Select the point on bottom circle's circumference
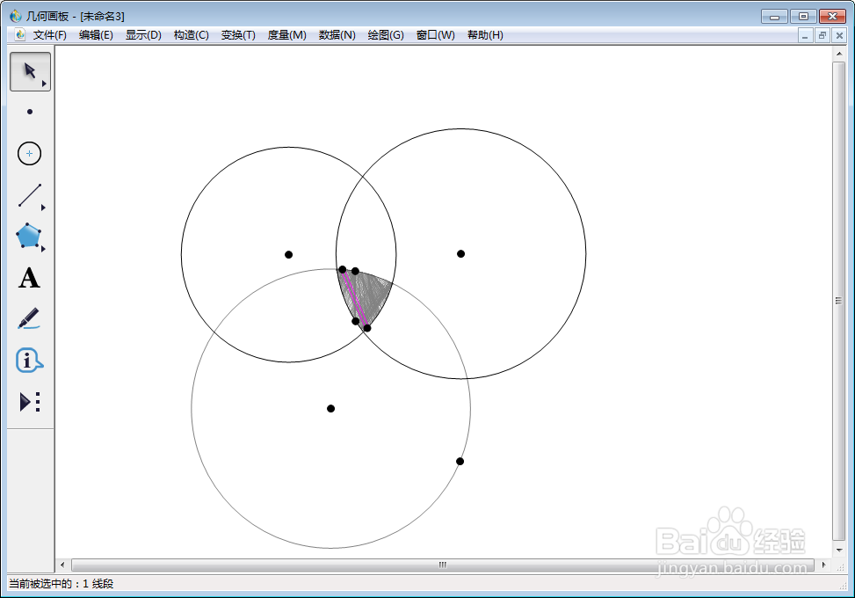 [460, 461]
